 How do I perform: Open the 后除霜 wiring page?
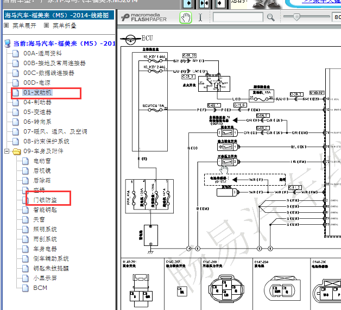coord(42,180)
